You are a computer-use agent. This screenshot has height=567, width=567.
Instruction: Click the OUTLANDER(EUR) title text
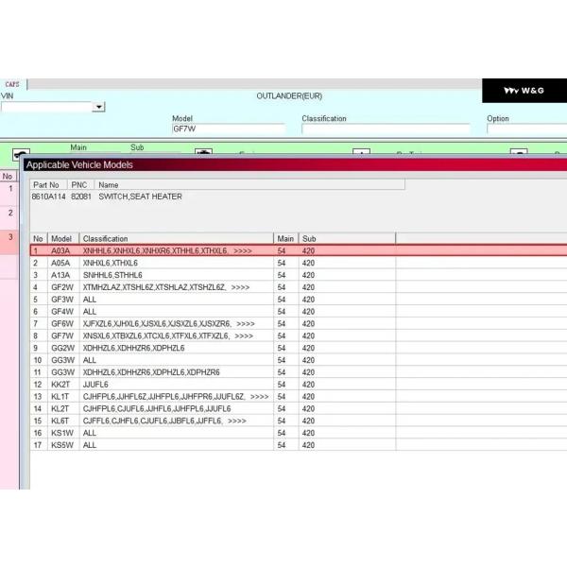click(289, 96)
